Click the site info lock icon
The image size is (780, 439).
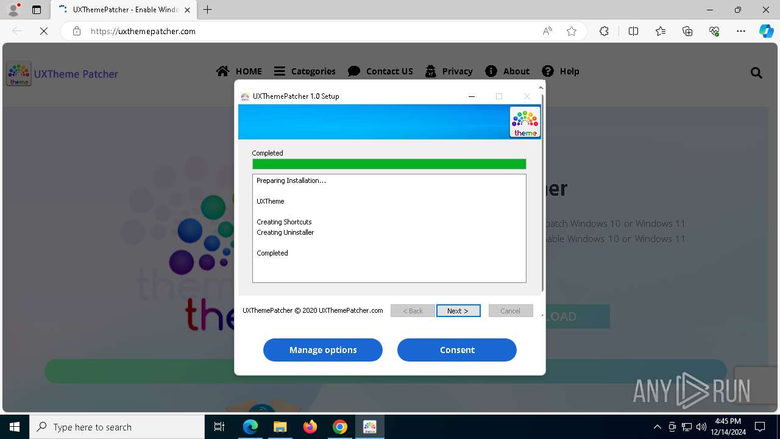point(77,31)
